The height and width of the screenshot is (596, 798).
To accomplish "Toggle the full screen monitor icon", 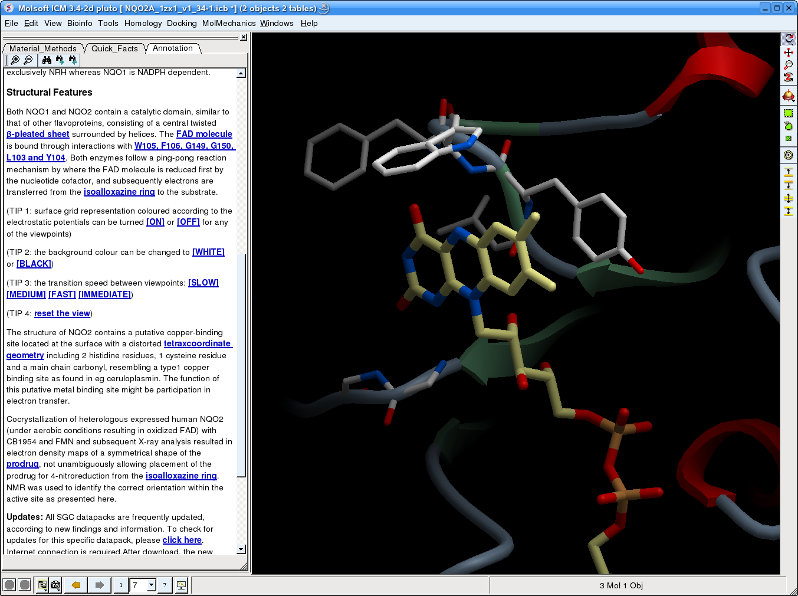I will [181, 585].
